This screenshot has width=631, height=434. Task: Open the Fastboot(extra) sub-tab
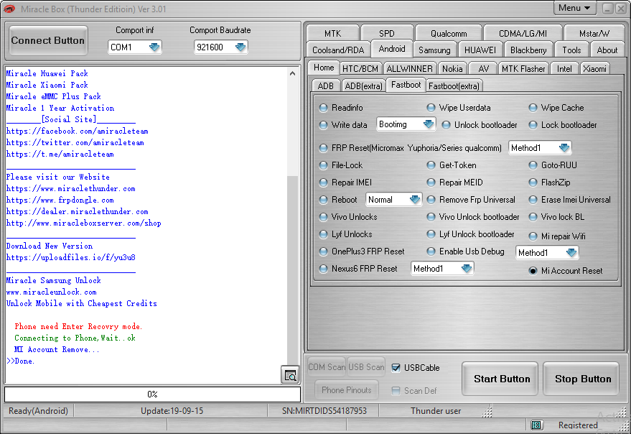454,86
